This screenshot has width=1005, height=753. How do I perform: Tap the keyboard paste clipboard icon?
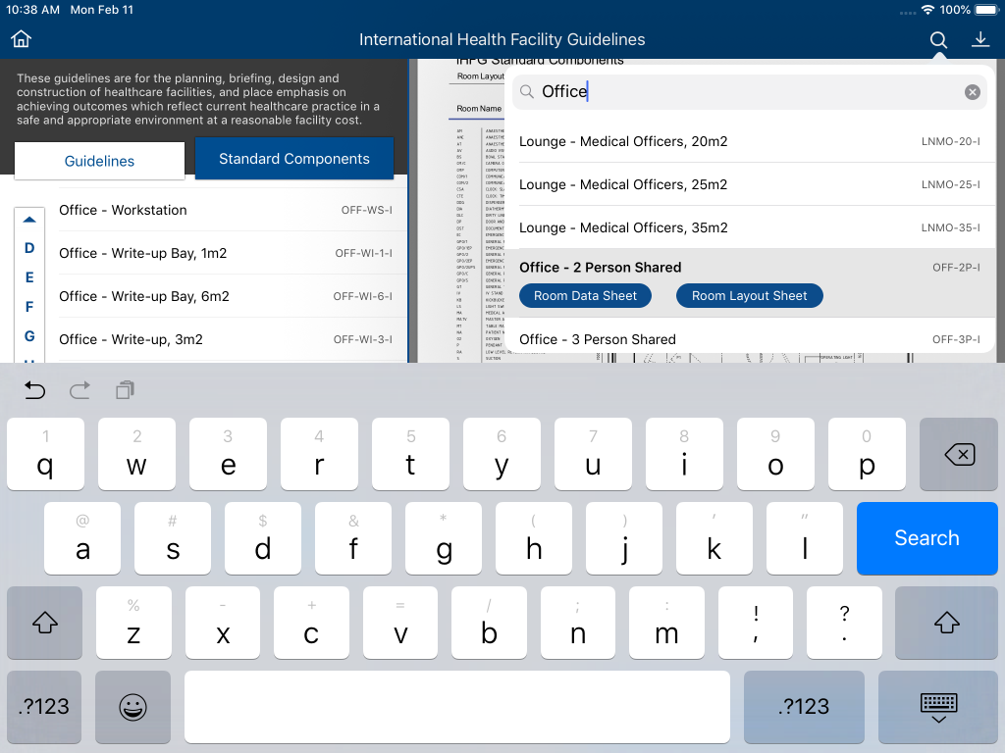[125, 390]
